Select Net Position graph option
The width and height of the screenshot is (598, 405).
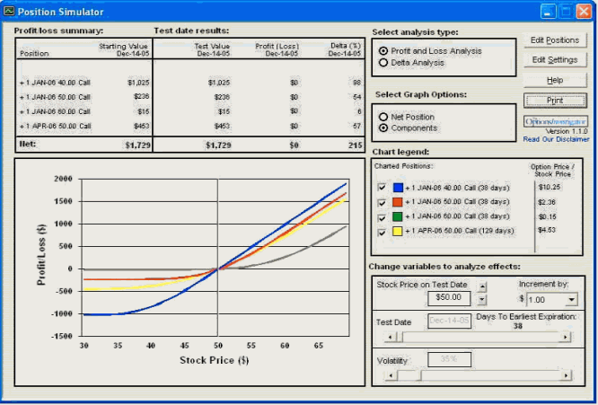click(x=384, y=117)
